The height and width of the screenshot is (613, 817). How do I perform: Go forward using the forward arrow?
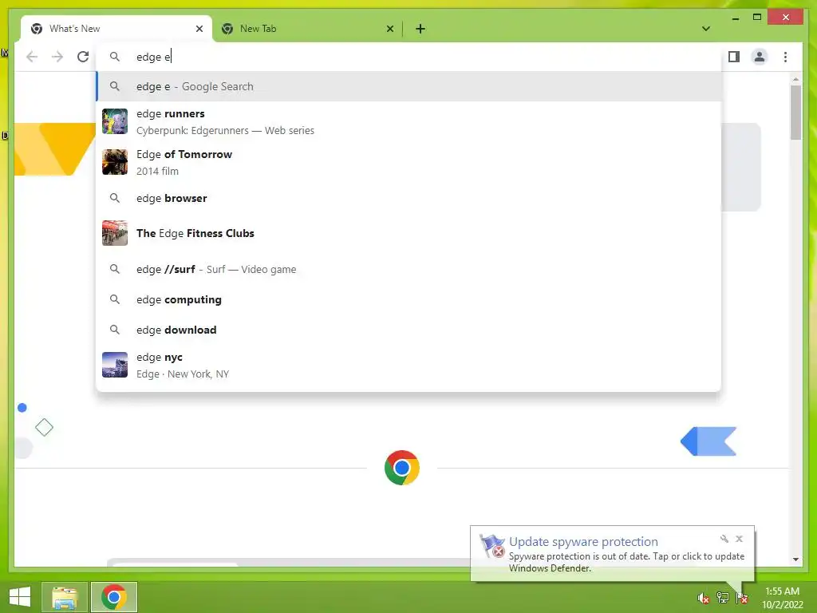(x=57, y=57)
